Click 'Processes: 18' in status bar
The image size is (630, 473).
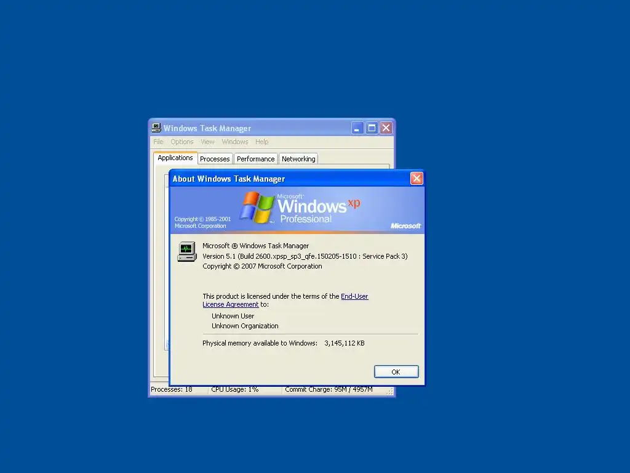click(172, 389)
